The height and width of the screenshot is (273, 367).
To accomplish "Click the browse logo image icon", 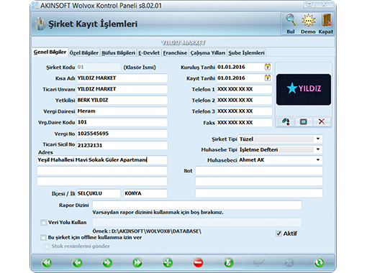I will pos(286,122).
